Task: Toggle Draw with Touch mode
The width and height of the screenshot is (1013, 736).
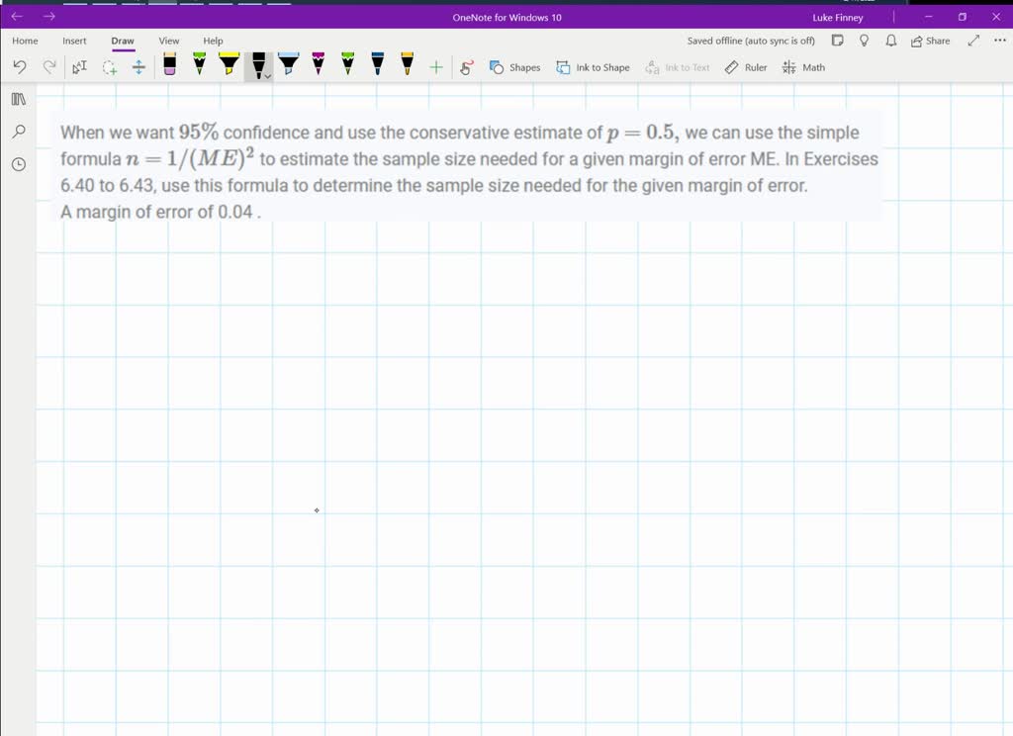Action: pyautogui.click(x=467, y=67)
